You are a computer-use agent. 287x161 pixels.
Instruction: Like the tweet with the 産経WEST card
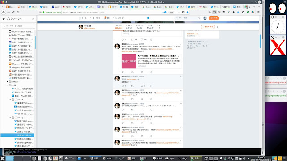(x=142, y=72)
